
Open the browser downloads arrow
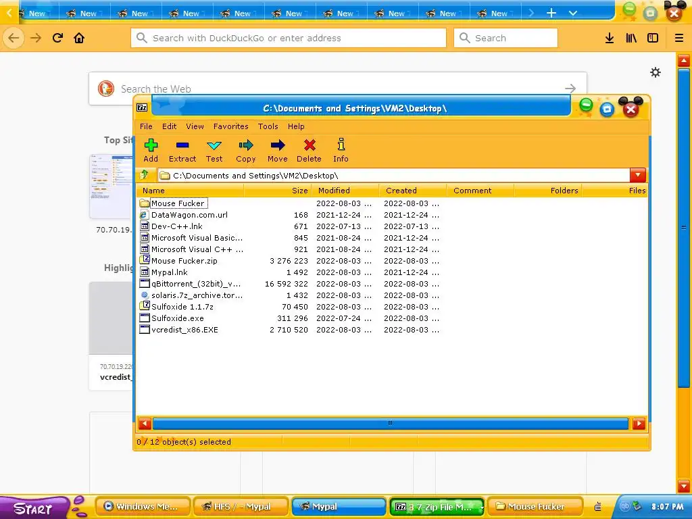(x=610, y=38)
